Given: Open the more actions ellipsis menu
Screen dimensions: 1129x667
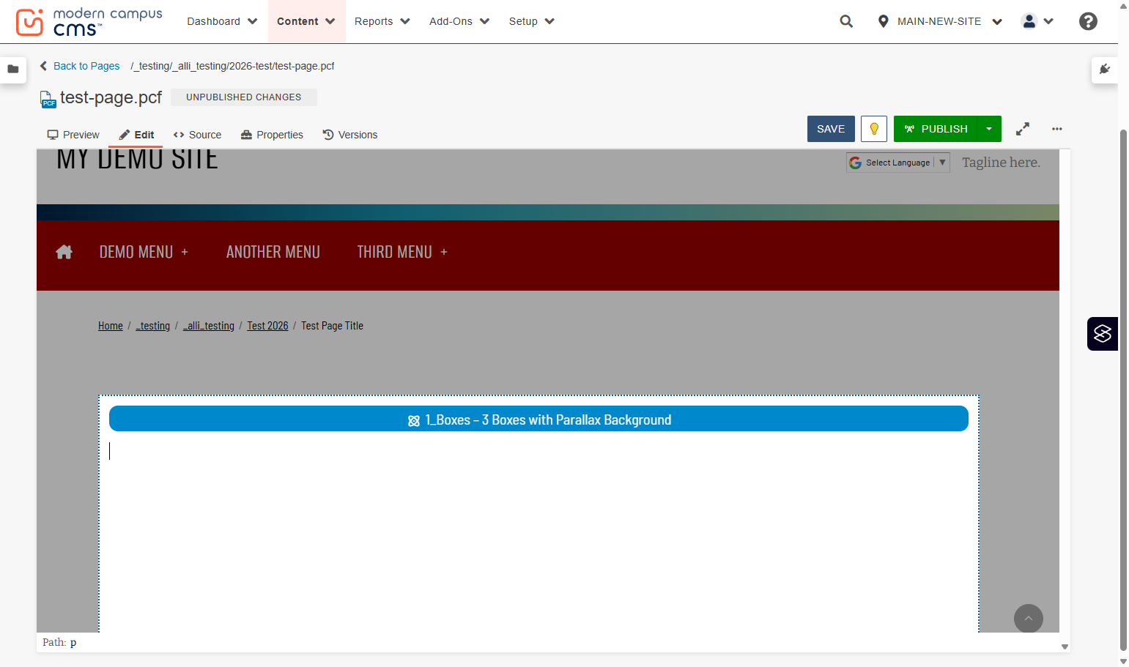Looking at the screenshot, I should tap(1056, 129).
